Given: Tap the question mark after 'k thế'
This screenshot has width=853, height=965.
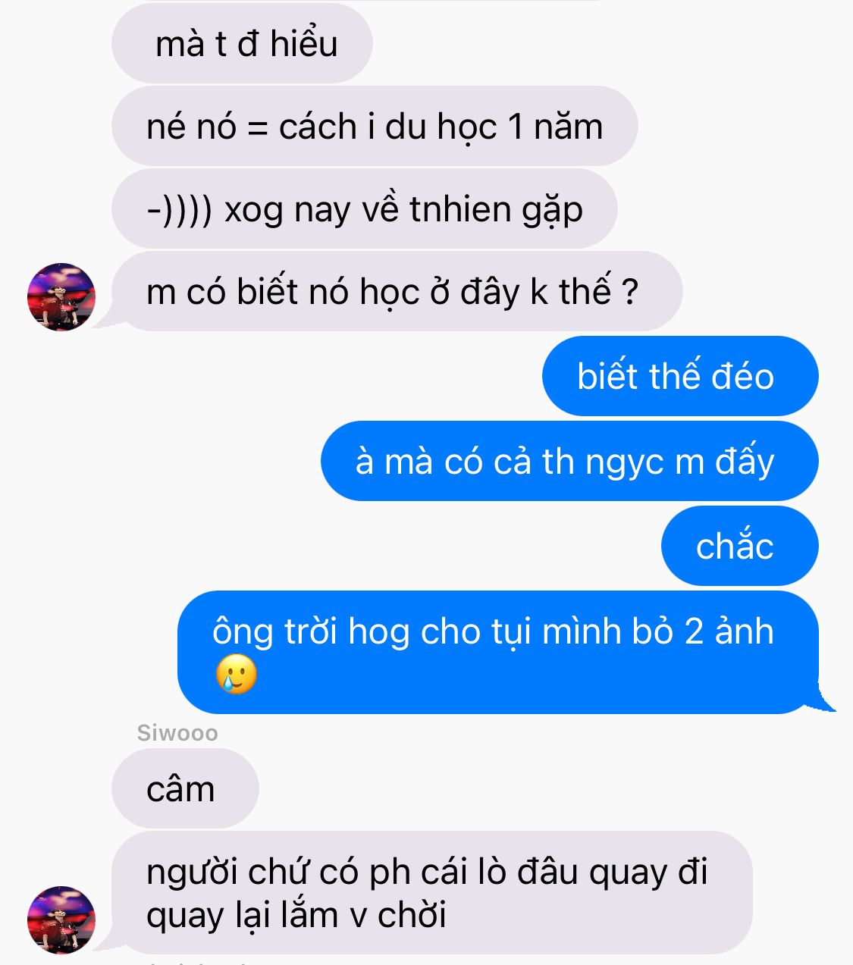Looking at the screenshot, I should click(629, 293).
